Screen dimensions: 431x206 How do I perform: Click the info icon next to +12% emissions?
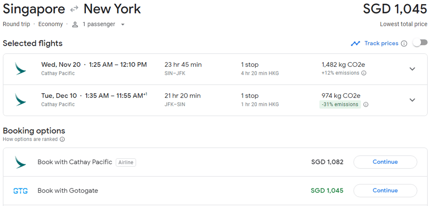364,73
